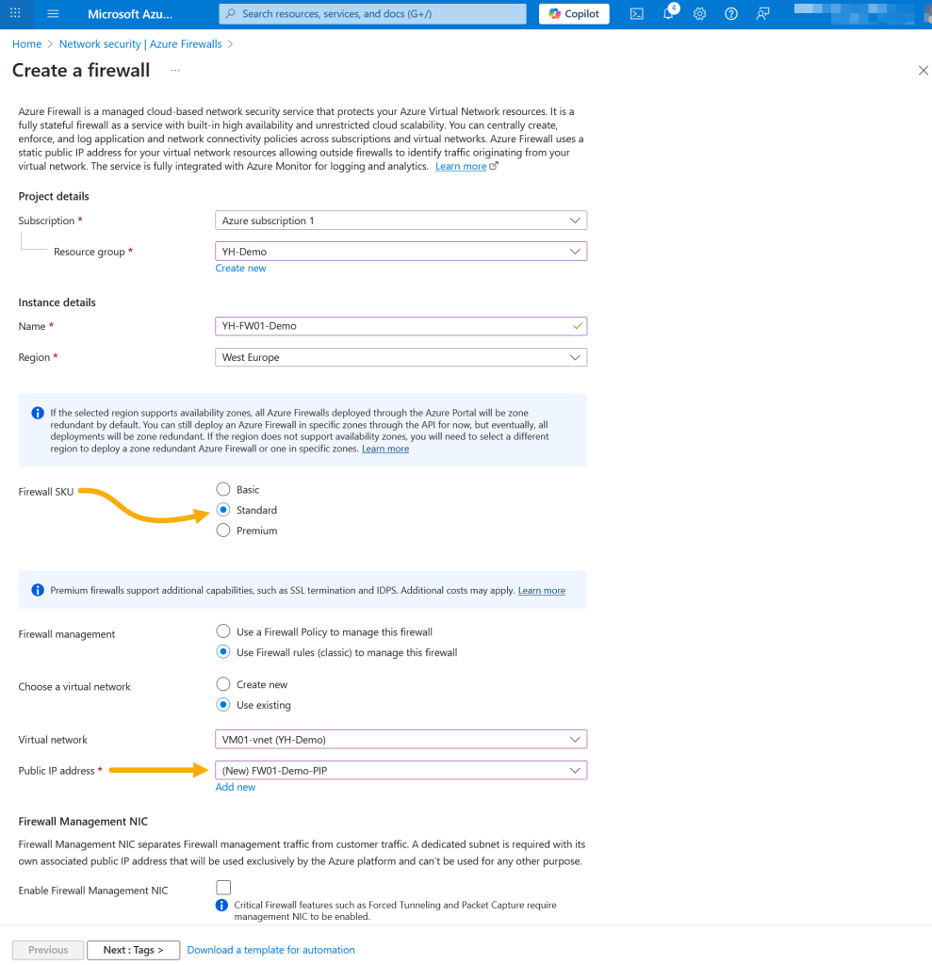Open the Azure portal apps grid icon
932x965 pixels.
pyautogui.click(x=15, y=13)
